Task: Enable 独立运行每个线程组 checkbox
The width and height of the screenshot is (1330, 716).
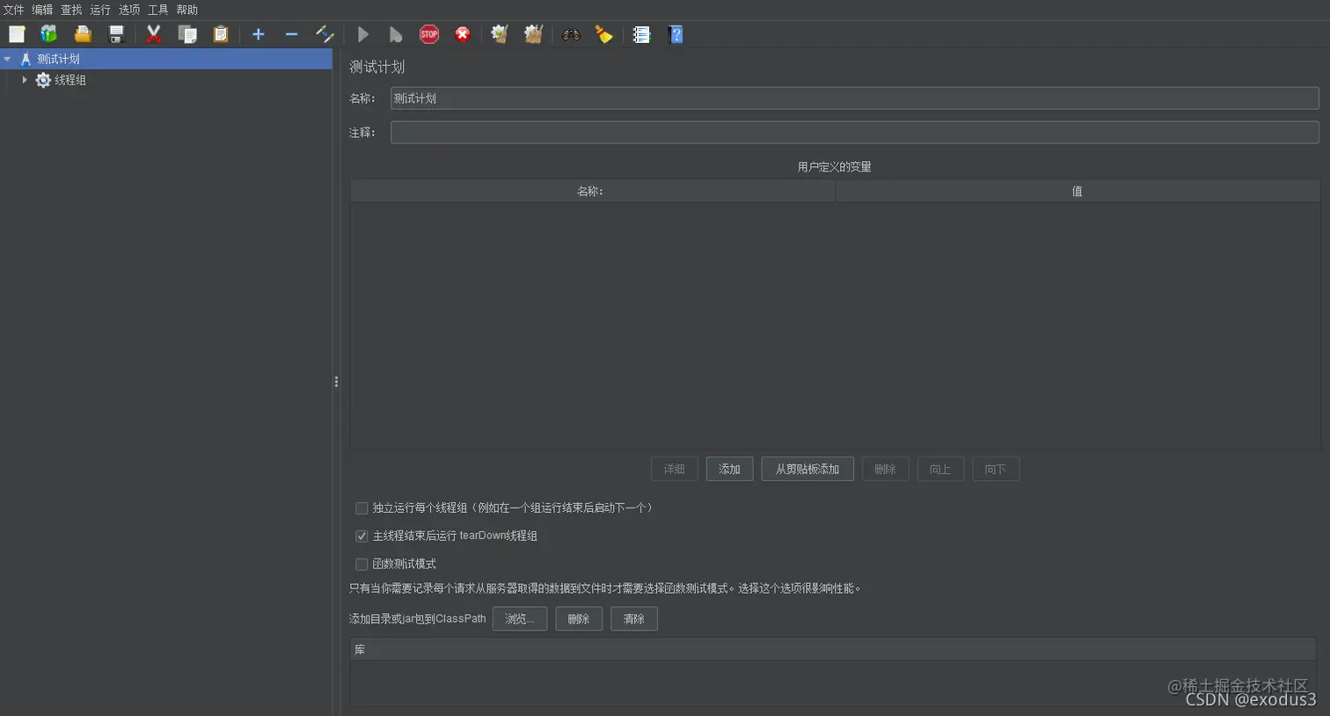Action: pos(362,508)
